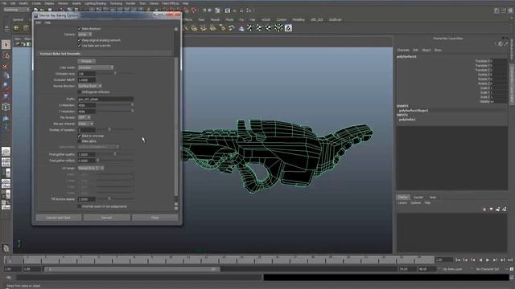Toggle Bake to one map

coord(79,136)
